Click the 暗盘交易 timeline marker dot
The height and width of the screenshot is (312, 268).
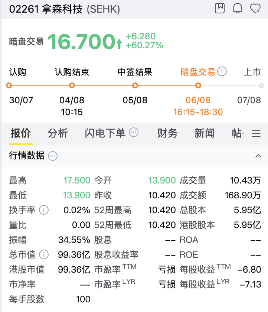point(198,85)
